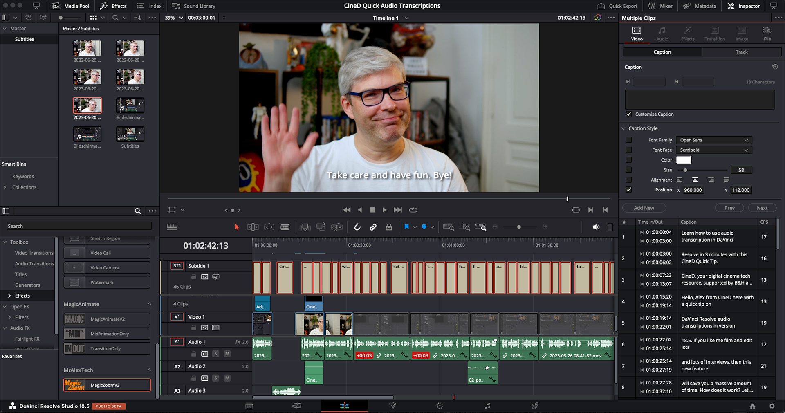Enable the Color override checkbox
Screen dimensions: 785x413
point(629,160)
